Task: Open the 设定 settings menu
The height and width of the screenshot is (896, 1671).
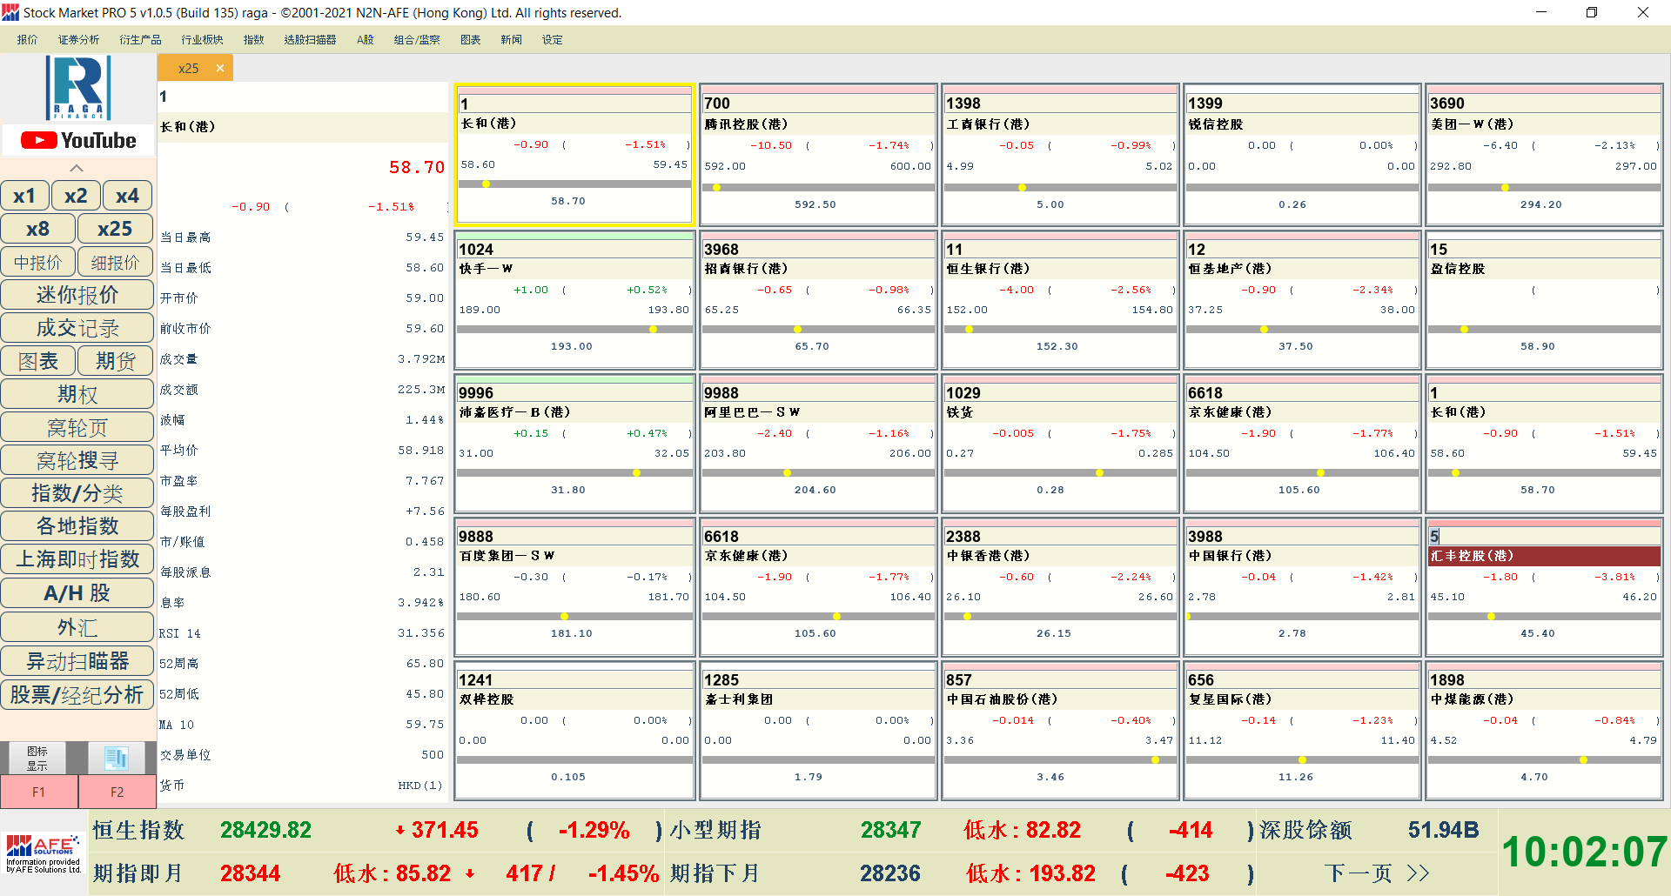Action: [x=552, y=40]
